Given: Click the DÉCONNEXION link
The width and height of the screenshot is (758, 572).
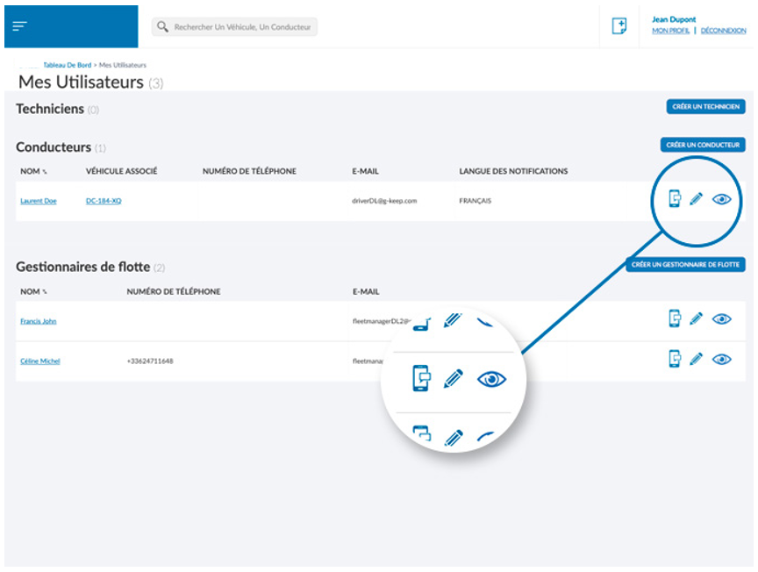Looking at the screenshot, I should (x=723, y=31).
